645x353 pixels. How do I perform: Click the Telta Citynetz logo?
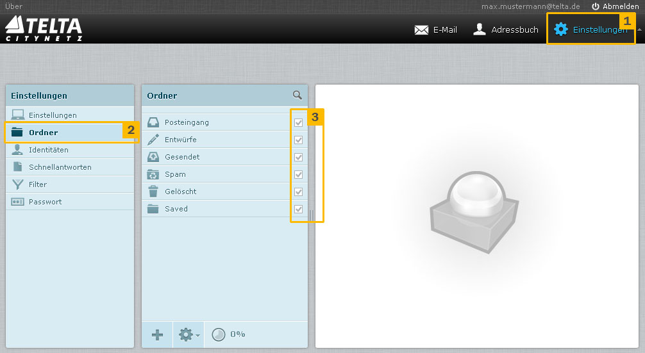[x=44, y=28]
